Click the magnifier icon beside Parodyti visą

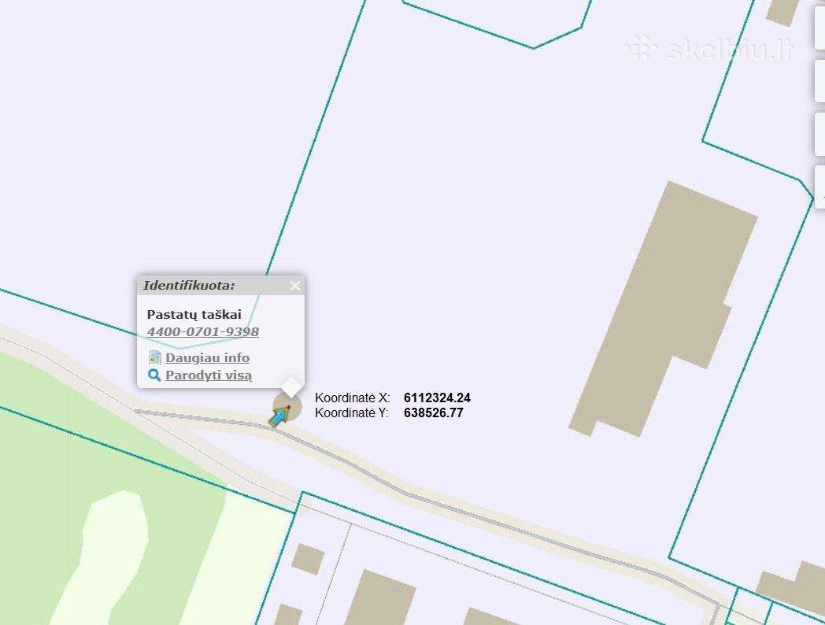tap(154, 375)
